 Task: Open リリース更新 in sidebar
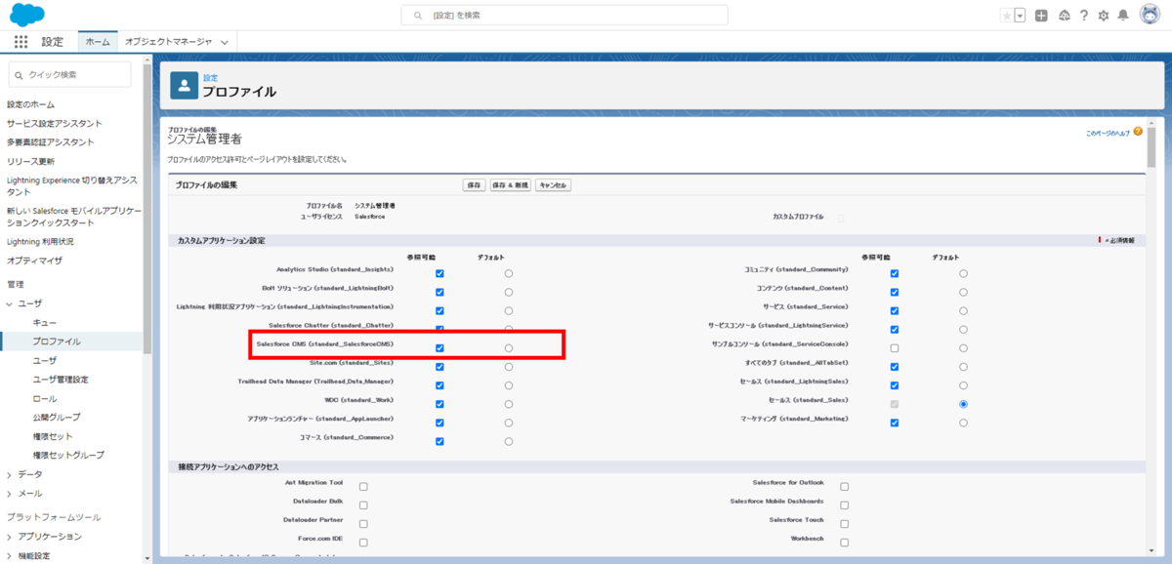[x=30, y=161]
